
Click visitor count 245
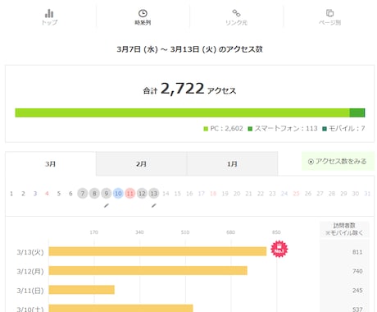coord(357,291)
